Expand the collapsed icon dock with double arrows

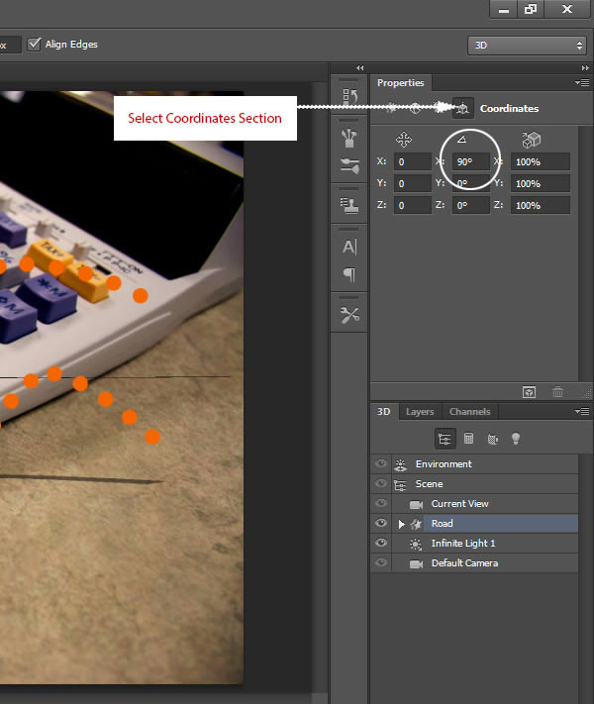(x=359, y=67)
